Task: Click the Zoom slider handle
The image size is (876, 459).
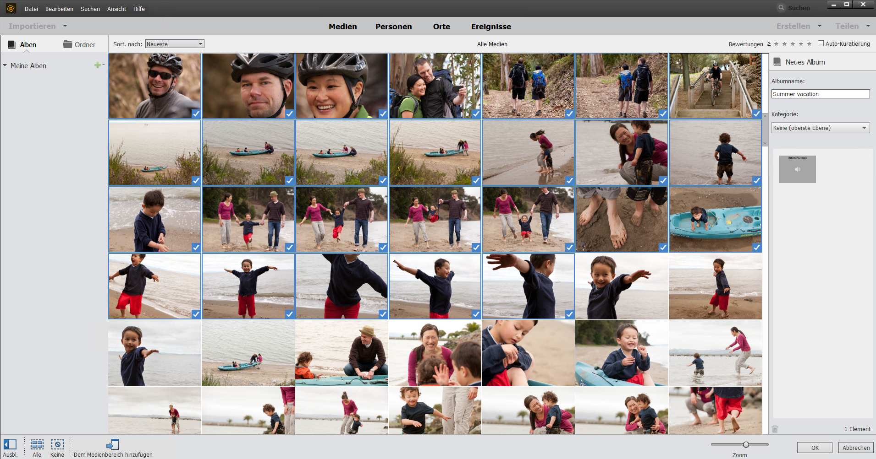Action: click(x=746, y=444)
